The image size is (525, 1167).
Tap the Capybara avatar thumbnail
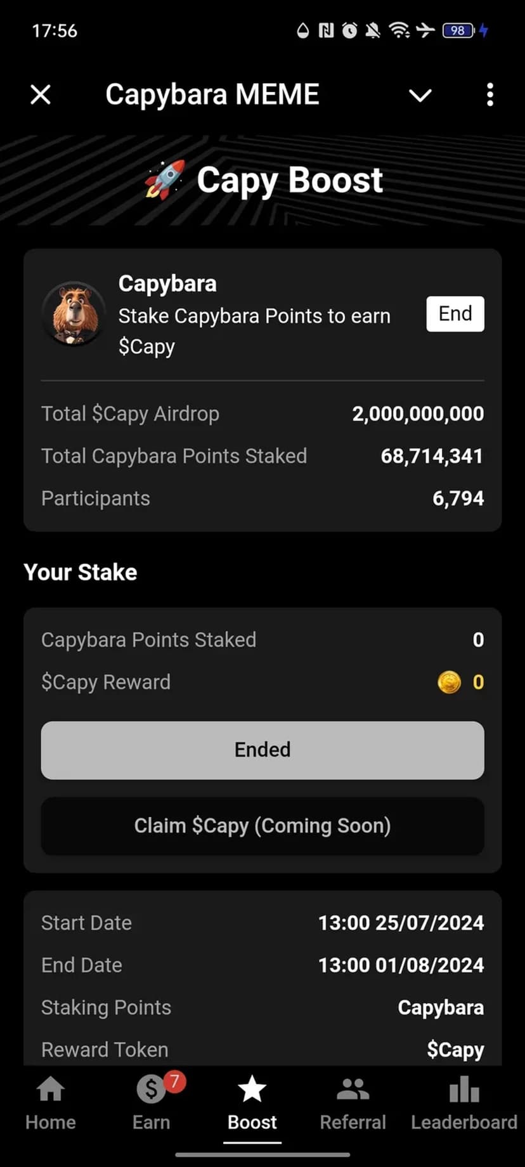tap(74, 314)
